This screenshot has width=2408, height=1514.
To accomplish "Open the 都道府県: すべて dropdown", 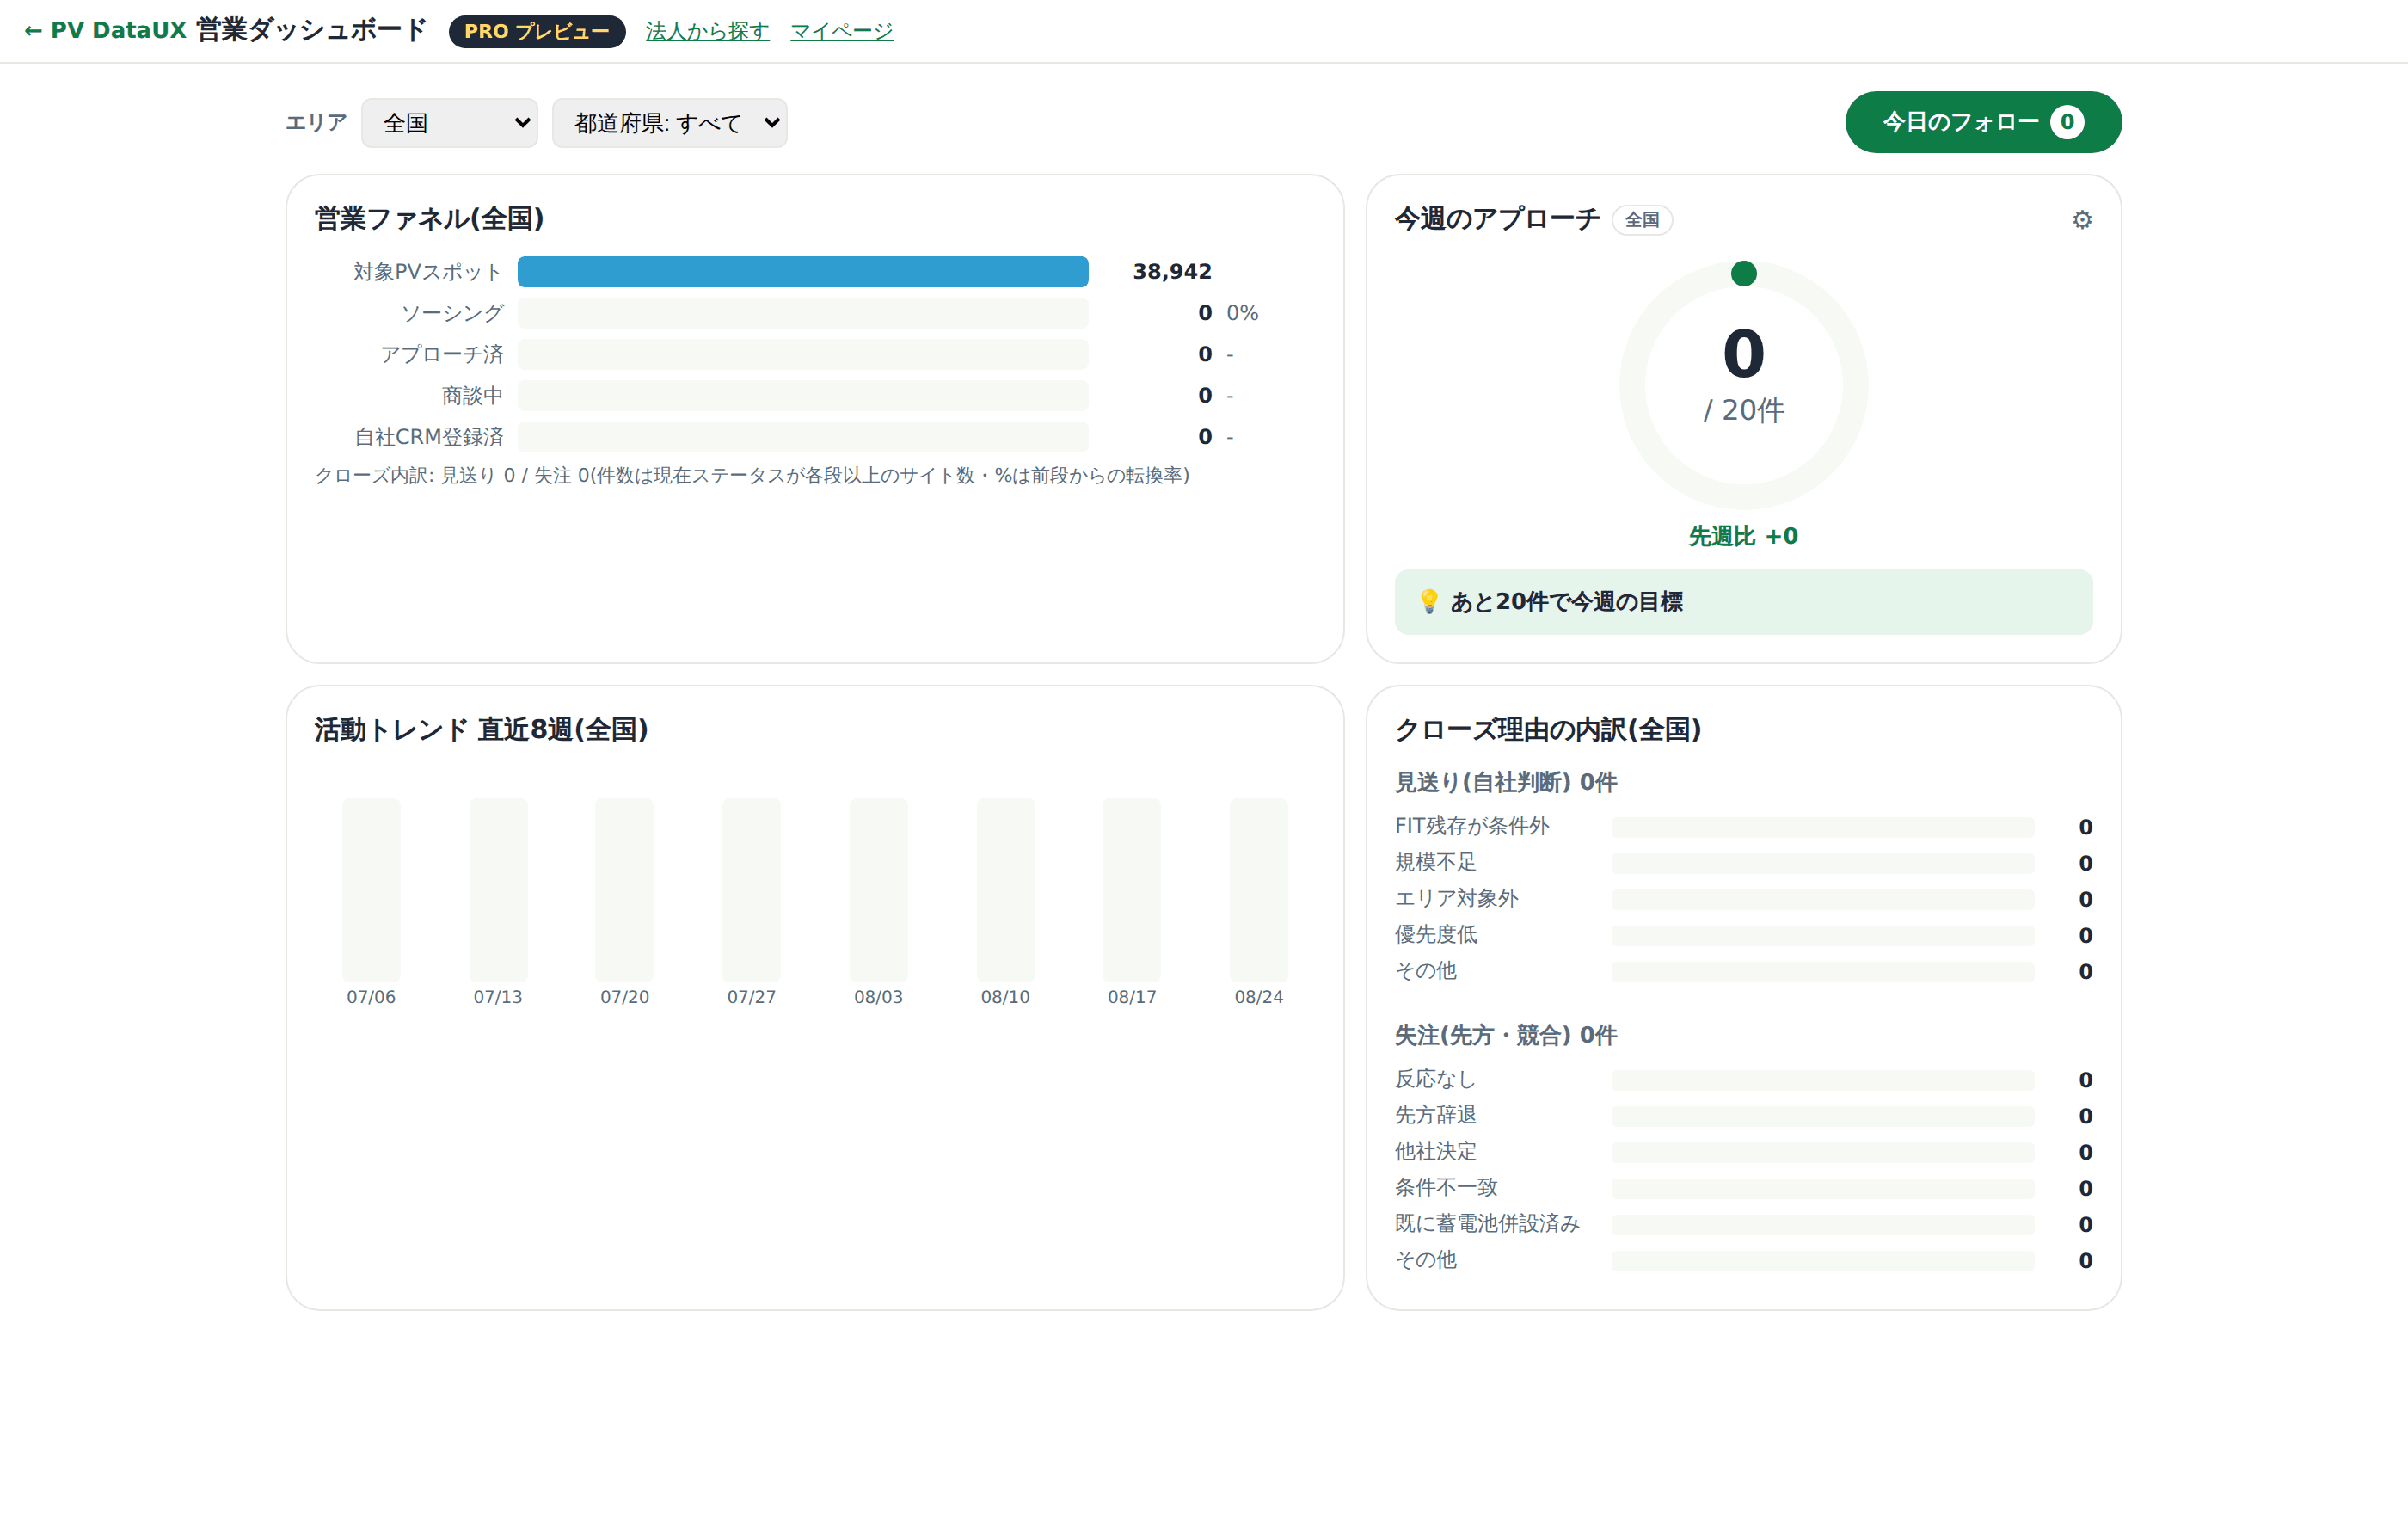I will (x=669, y=123).
